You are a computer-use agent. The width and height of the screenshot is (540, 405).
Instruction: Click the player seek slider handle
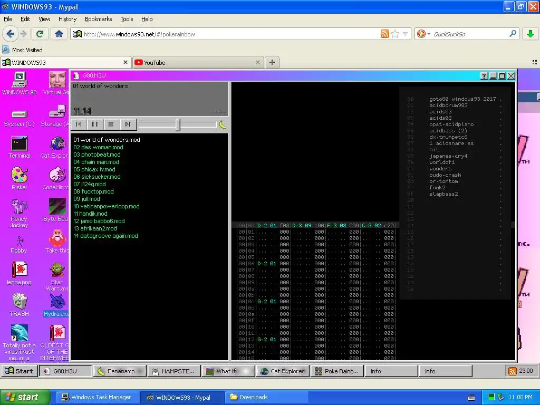point(178,124)
